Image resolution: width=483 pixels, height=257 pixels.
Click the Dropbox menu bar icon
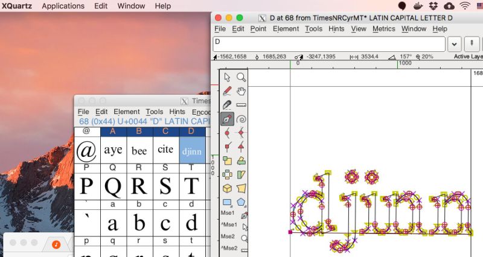point(433,6)
